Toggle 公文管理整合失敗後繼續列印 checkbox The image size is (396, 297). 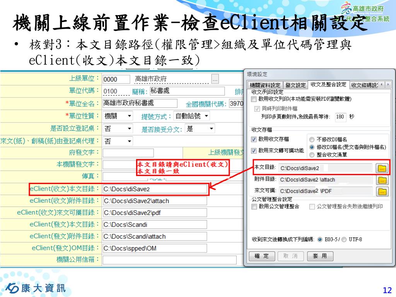(312, 207)
